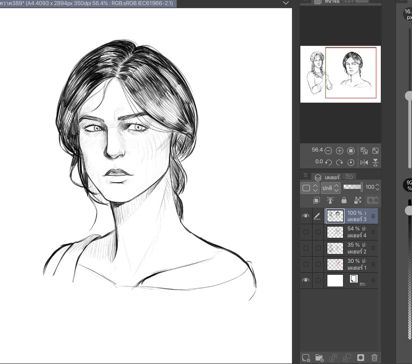Screen dimensions: 412x364
Task: Set the layer as reference layer (lighthouse icon)
Action: click(x=330, y=200)
